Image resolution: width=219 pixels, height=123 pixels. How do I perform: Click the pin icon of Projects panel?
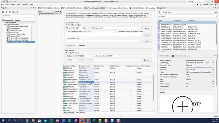(x=34, y=8)
